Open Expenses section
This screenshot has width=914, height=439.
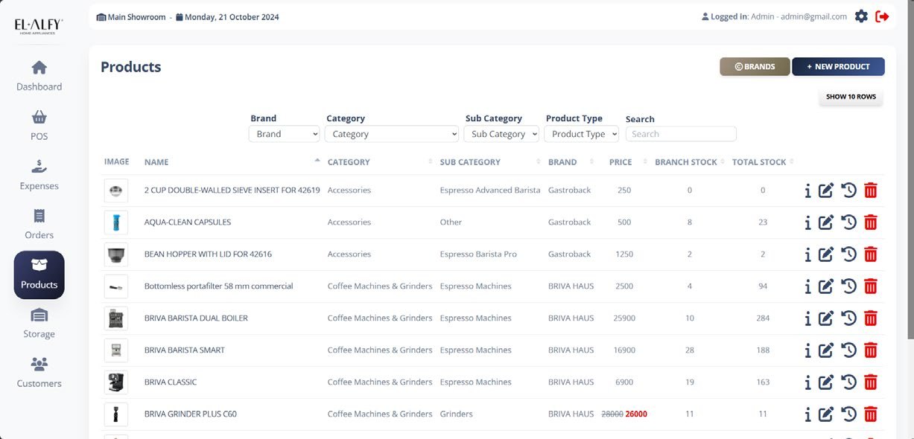pyautogui.click(x=39, y=176)
